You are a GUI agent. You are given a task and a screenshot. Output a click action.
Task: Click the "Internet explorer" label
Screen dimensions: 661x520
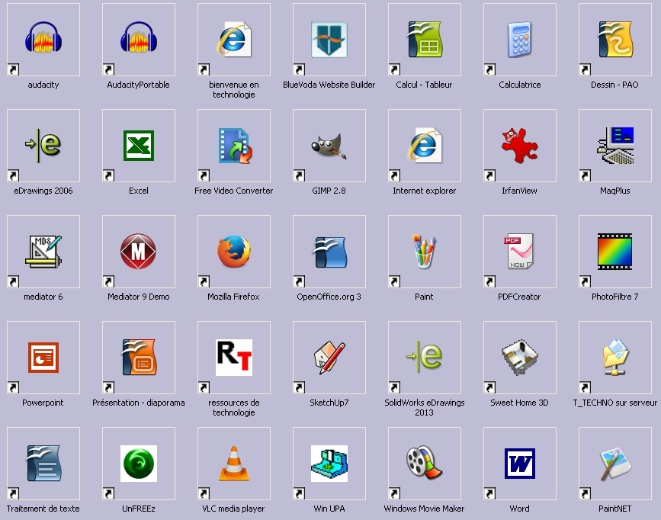(x=425, y=191)
